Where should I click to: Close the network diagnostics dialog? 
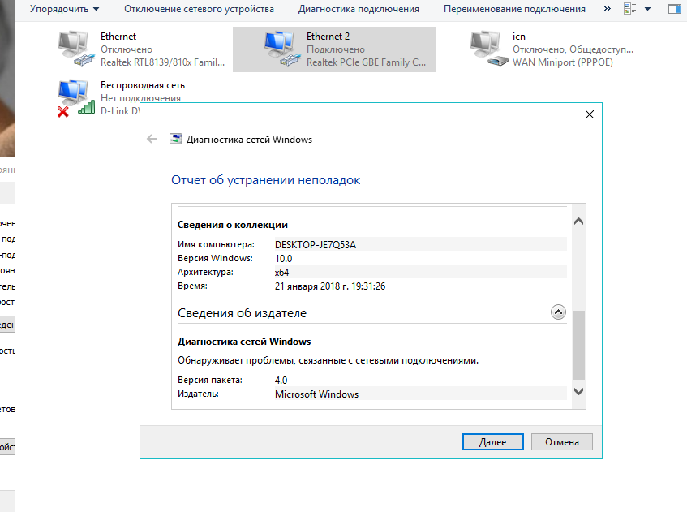(x=590, y=114)
